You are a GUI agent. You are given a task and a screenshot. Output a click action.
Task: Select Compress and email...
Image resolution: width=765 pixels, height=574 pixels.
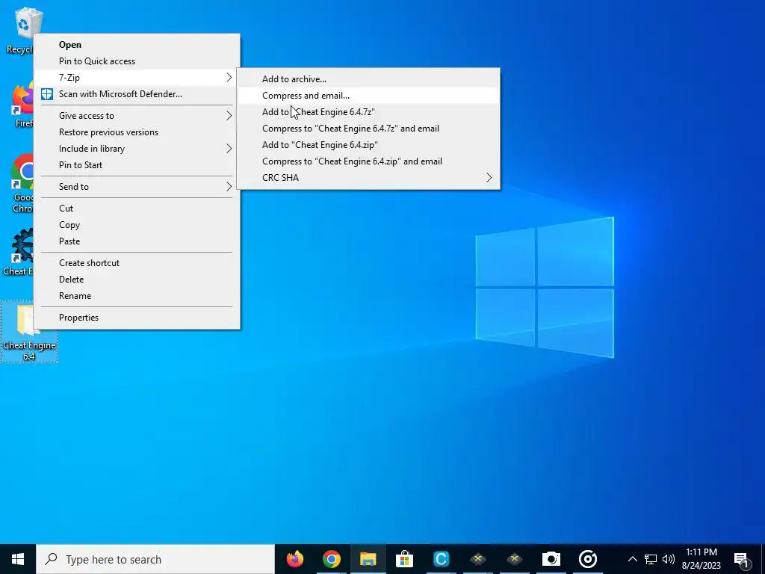368,96
